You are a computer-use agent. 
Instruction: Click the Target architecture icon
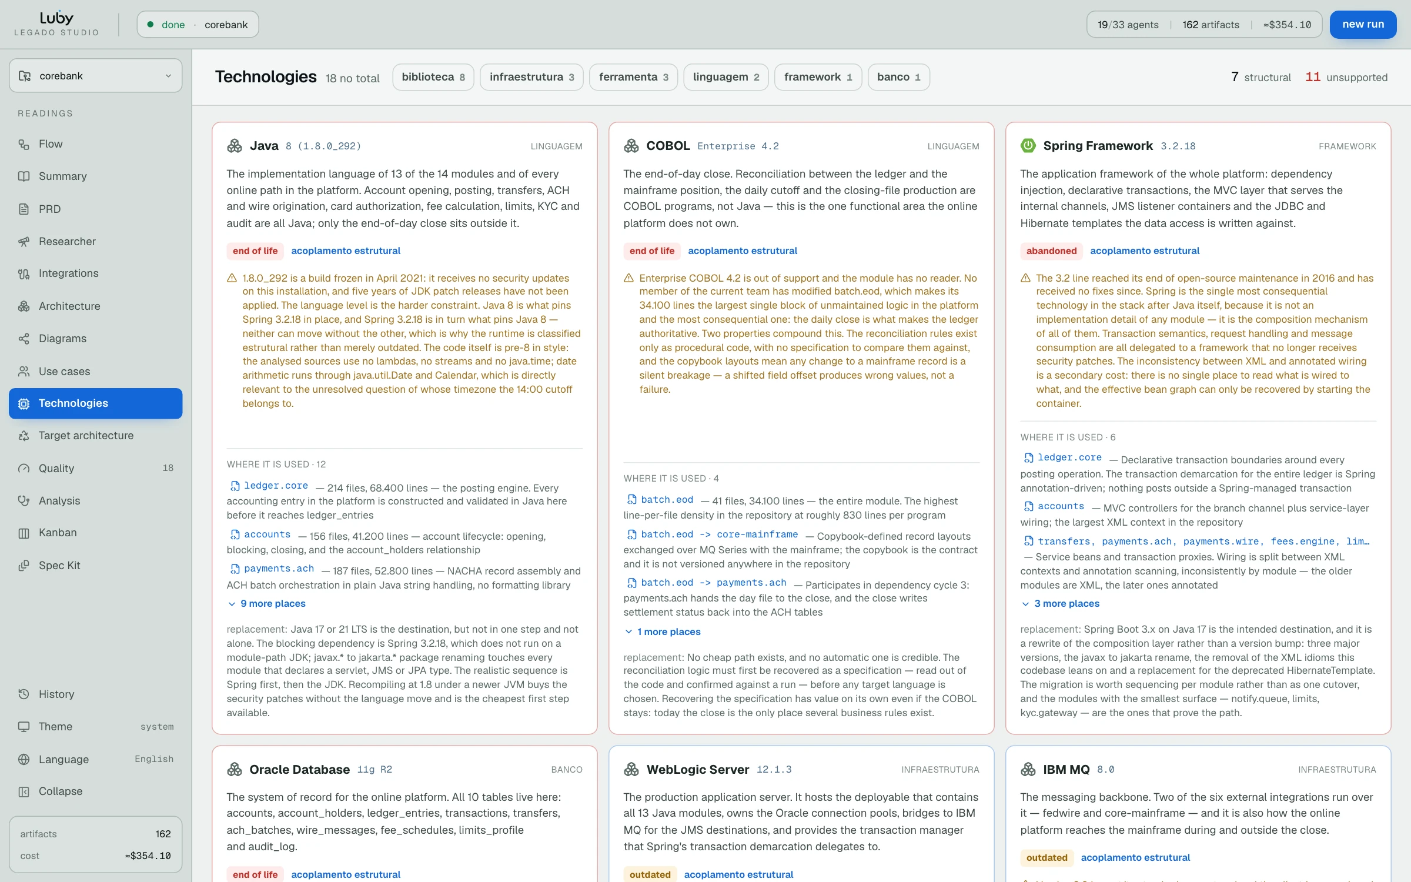point(24,436)
